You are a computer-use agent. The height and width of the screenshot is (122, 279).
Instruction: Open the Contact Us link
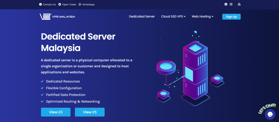pos(49,4)
